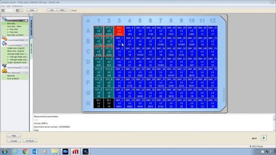Click the 10% zoom button
276x155 pixels.
point(52,10)
